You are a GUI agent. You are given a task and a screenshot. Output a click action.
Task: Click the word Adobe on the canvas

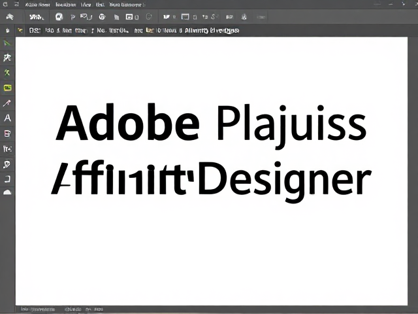coord(127,122)
